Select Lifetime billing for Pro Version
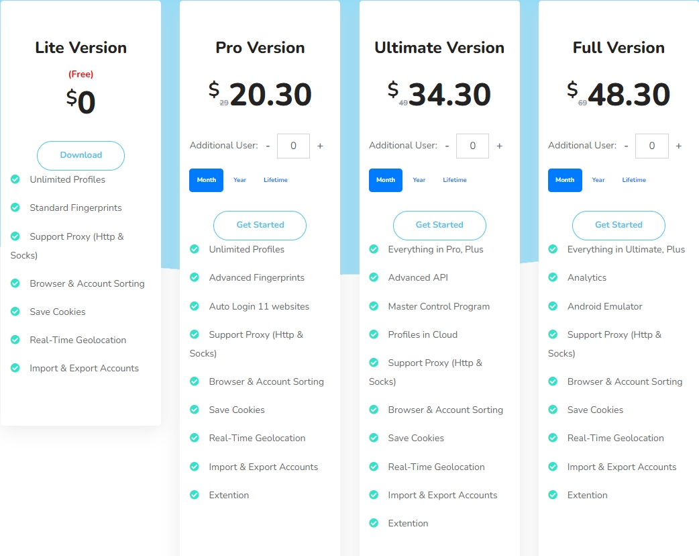This screenshot has height=556, width=699. [x=276, y=180]
